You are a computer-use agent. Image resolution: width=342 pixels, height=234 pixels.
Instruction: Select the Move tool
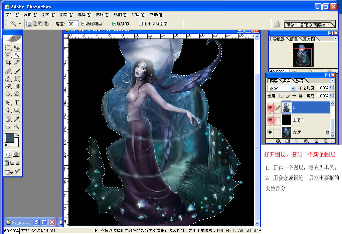coord(17,48)
